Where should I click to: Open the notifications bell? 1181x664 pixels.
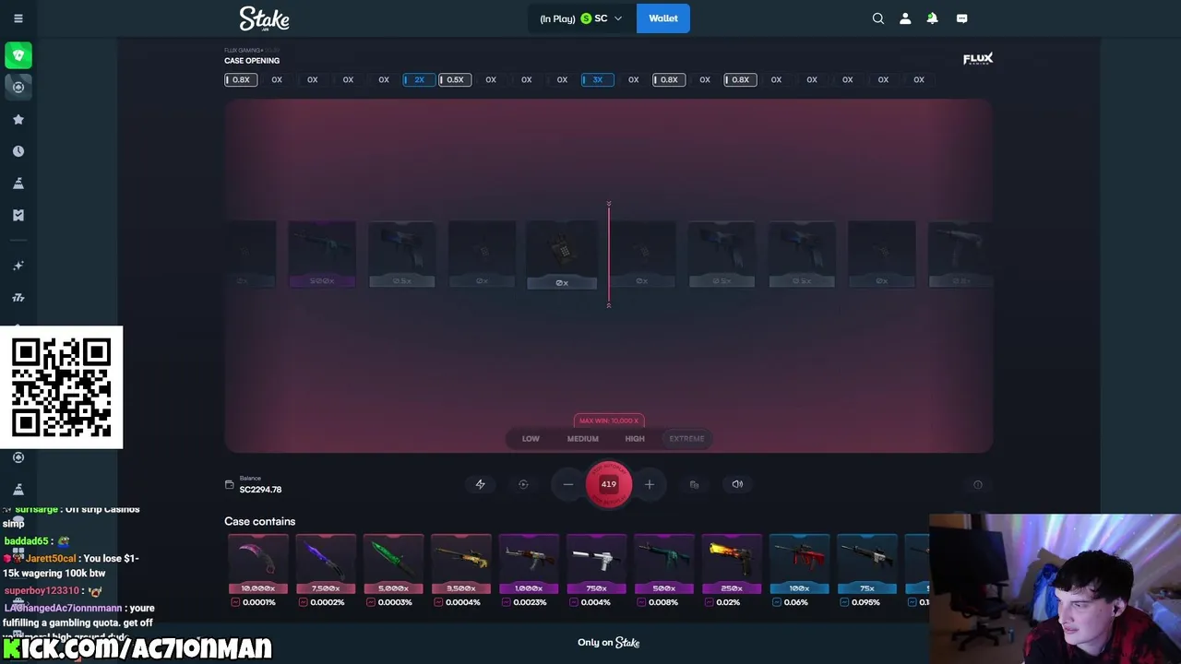coord(932,18)
